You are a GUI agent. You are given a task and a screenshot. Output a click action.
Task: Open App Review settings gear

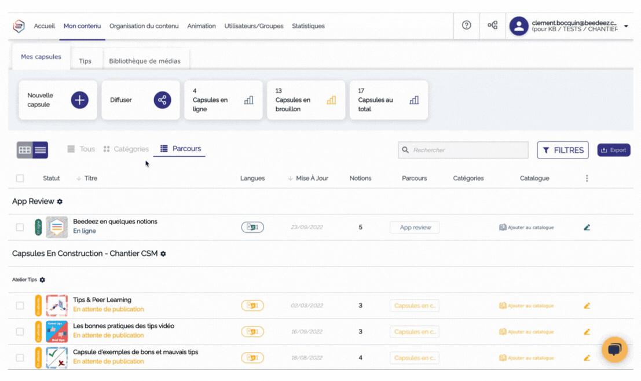pyautogui.click(x=60, y=202)
